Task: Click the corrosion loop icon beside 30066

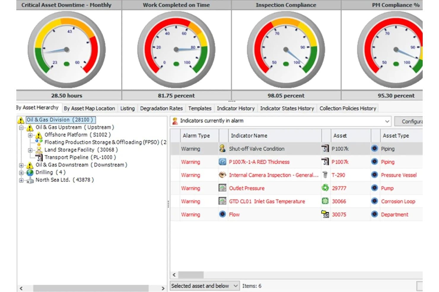Action: coord(325,201)
